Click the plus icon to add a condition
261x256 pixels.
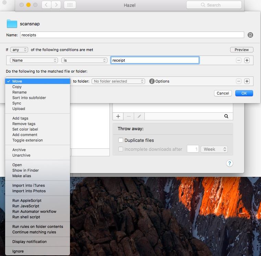[247, 60]
